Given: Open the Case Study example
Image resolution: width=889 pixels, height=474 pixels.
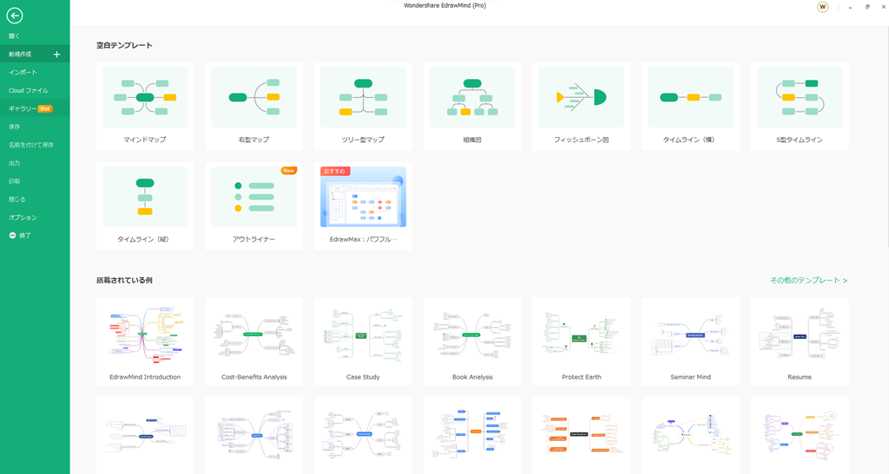Looking at the screenshot, I should pyautogui.click(x=363, y=341).
